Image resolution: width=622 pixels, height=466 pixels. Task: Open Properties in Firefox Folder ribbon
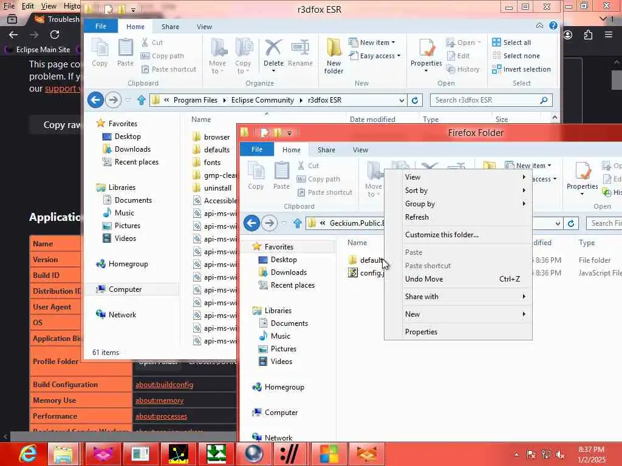582,178
